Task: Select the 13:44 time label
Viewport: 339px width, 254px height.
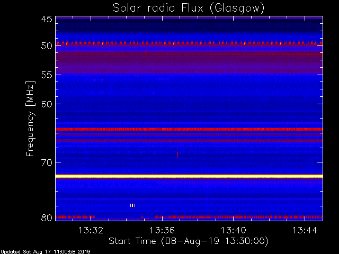Action: point(305,230)
